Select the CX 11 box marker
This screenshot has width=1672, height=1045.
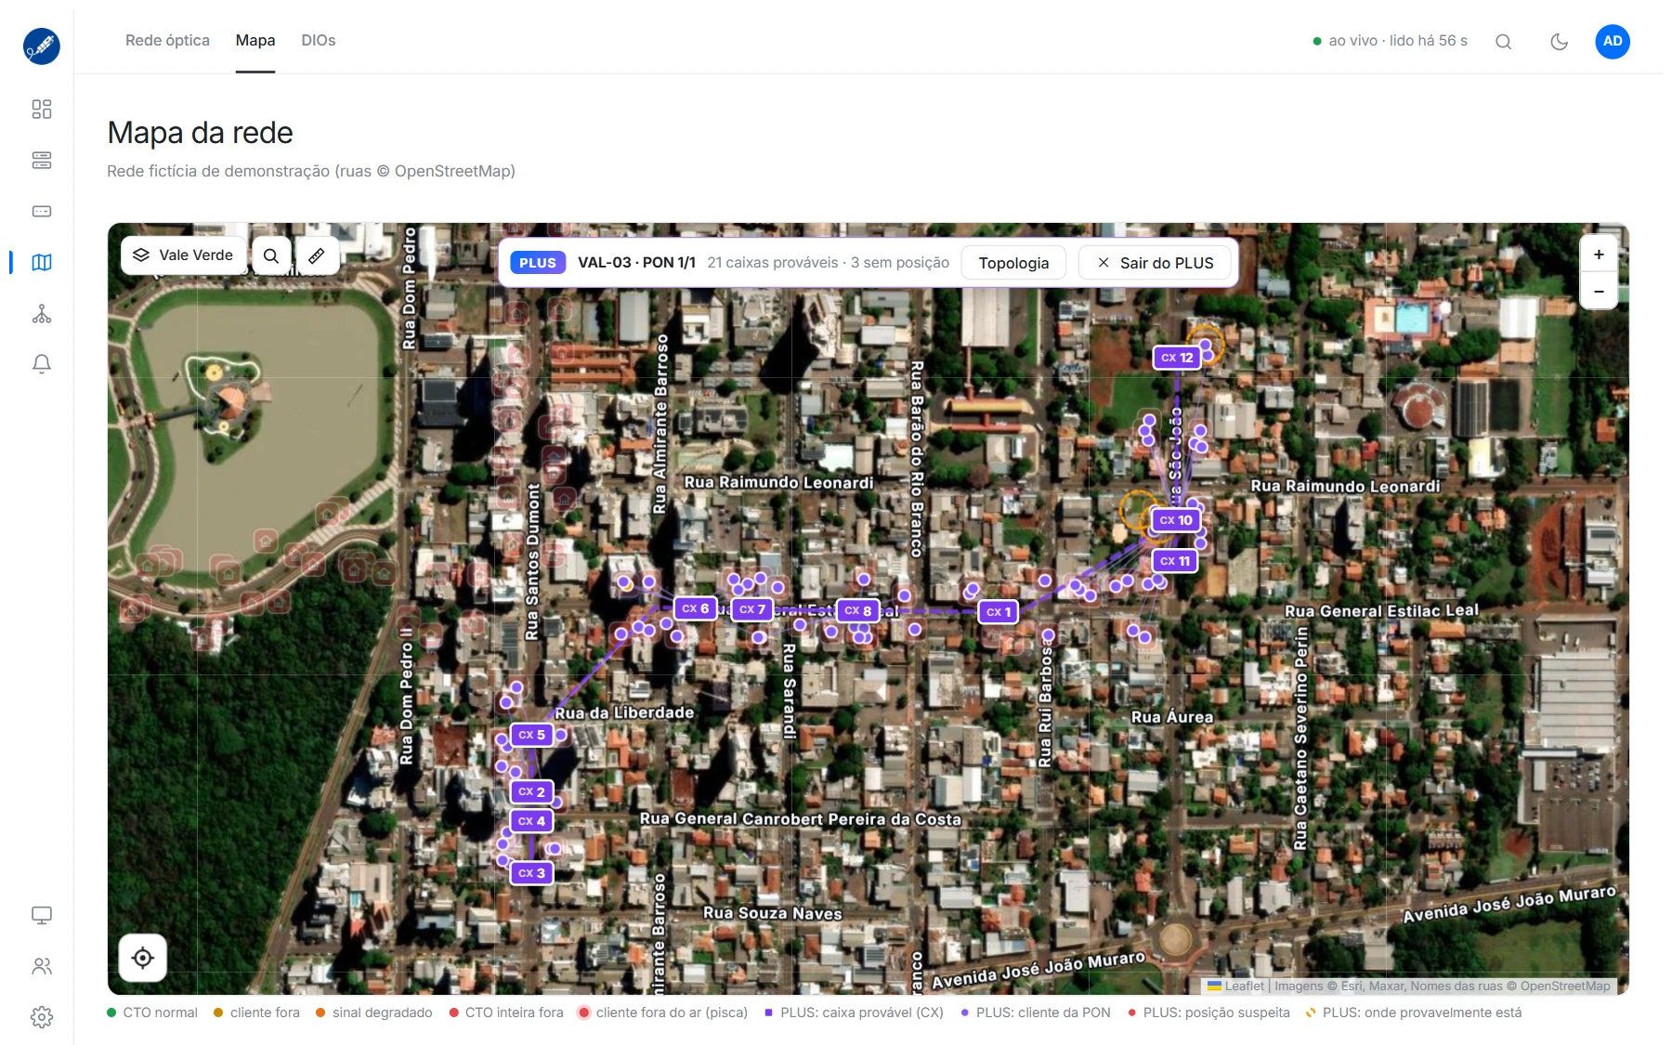point(1175,561)
